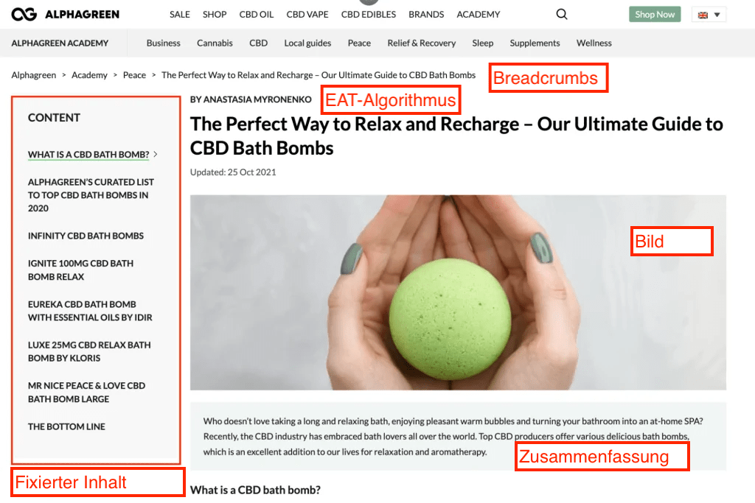755x503 pixels.
Task: Jump to The Bottom Line section
Action: point(66,426)
